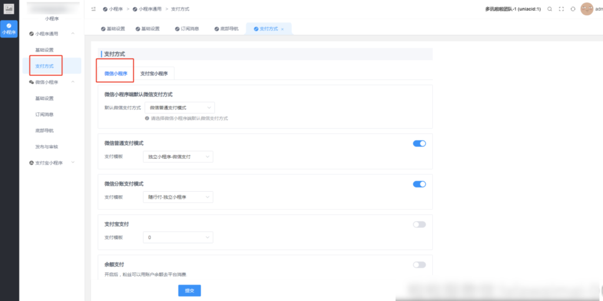Switch to the 支付宝小程序 payment tab
Viewport: 603px width, 301px height.
(154, 73)
